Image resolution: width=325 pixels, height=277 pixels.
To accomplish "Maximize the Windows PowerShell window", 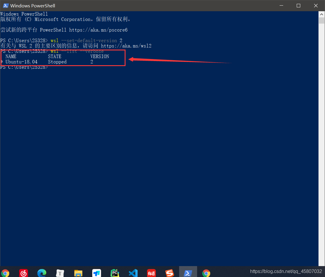I will [x=298, y=6].
